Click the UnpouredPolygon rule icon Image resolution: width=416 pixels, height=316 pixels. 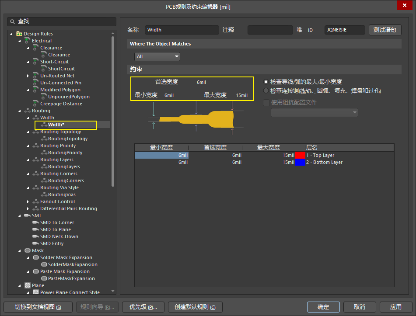point(44,97)
